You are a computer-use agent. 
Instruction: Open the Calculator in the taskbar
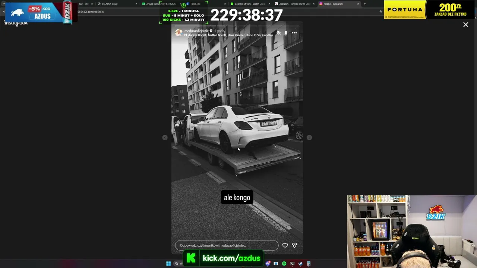(309, 264)
